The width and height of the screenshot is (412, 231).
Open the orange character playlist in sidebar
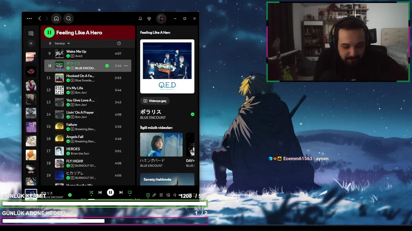tap(31, 155)
